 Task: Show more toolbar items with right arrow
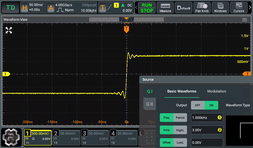[x=250, y=7]
